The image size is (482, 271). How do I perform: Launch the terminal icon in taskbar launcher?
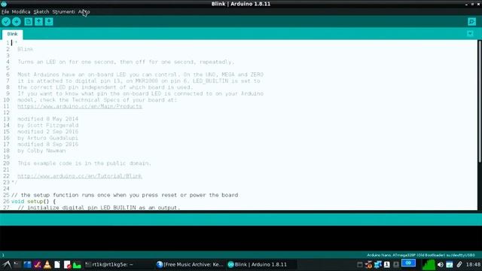pyautogui.click(x=17, y=264)
